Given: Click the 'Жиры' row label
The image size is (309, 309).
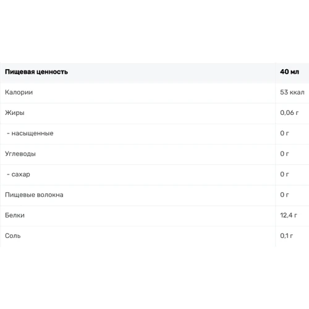Looking at the screenshot, I should pos(15,112).
